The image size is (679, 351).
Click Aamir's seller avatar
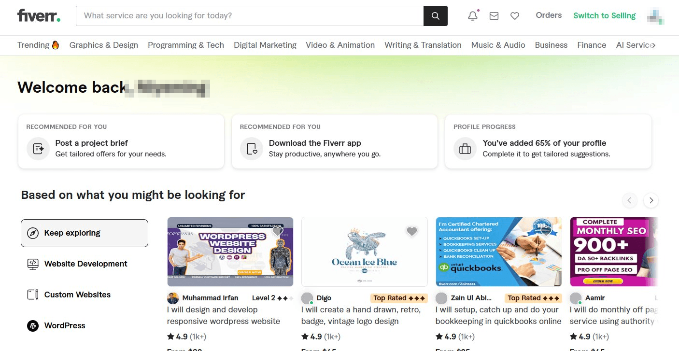click(x=576, y=298)
